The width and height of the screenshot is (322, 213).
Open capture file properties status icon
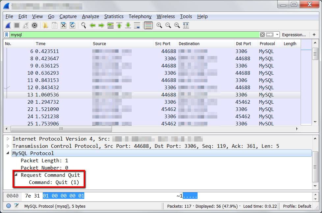[16, 206]
